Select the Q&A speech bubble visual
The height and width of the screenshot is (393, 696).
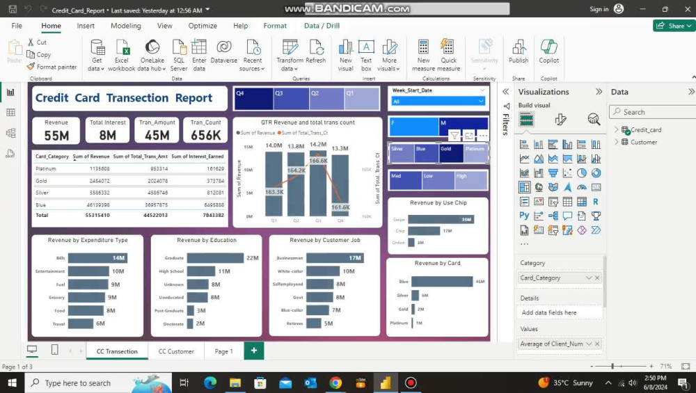coord(567,216)
